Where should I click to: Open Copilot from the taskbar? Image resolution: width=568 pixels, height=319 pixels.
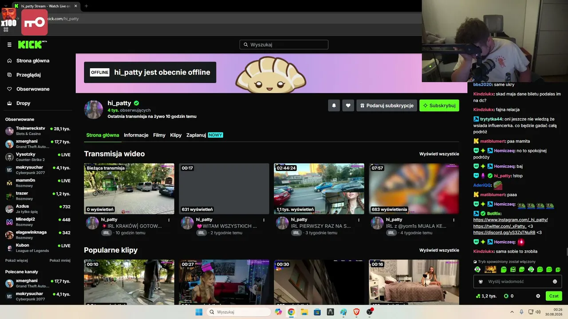click(x=278, y=312)
